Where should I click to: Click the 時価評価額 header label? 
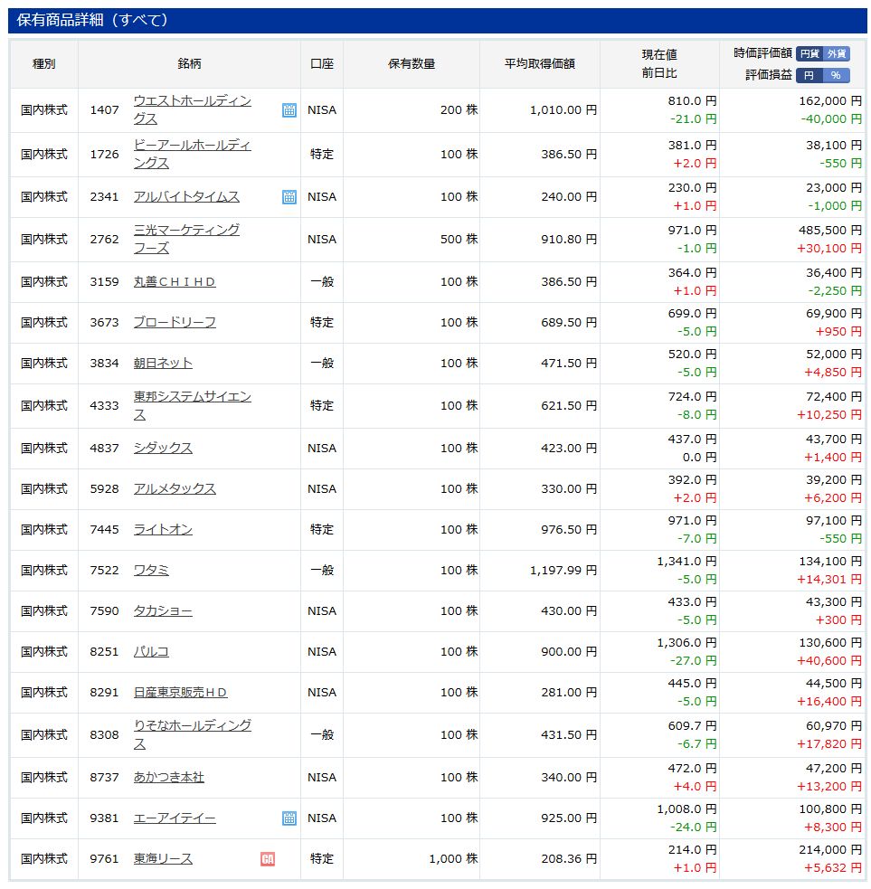pyautogui.click(x=762, y=53)
